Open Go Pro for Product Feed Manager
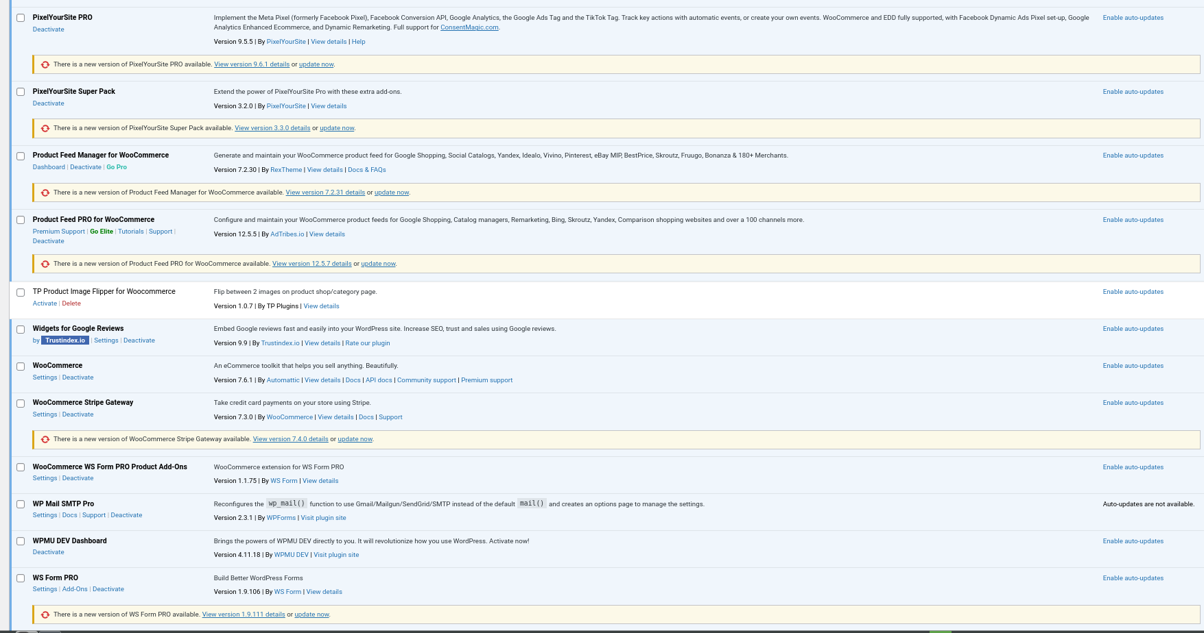Screen dimensions: 1204x633 pyautogui.click(x=117, y=167)
